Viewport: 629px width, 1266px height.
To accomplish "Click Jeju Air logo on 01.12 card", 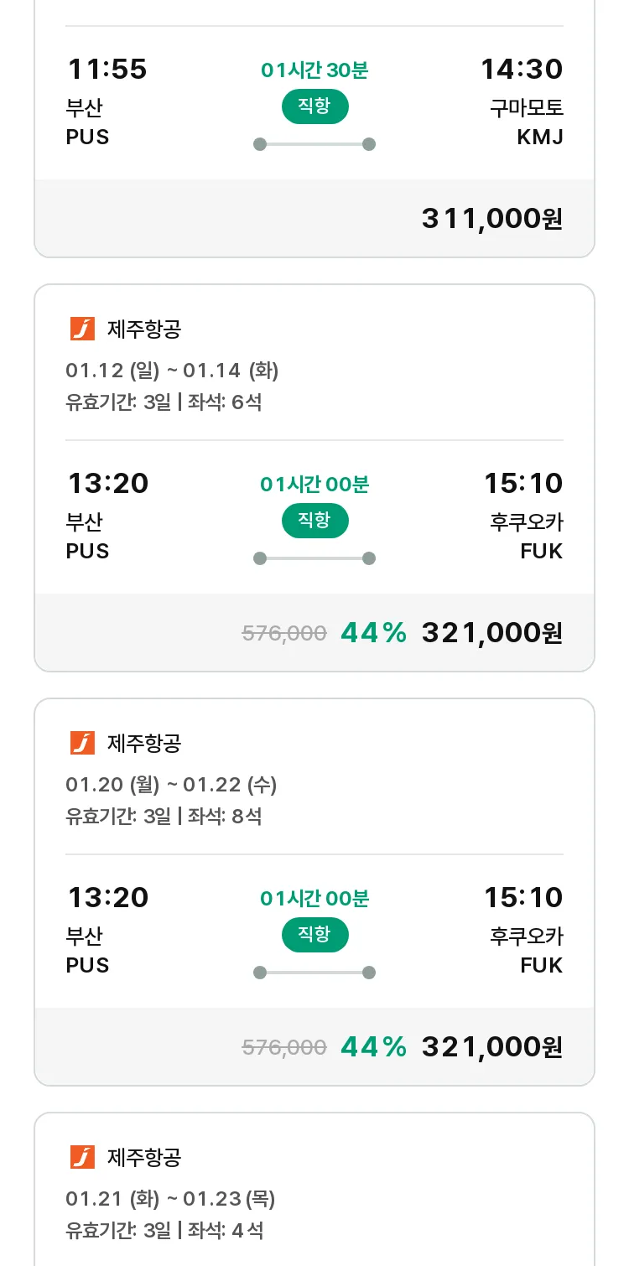I will (82, 329).
